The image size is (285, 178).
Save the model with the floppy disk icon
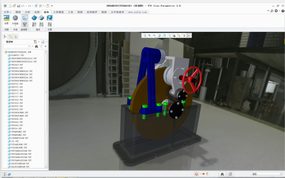click(x=18, y=6)
